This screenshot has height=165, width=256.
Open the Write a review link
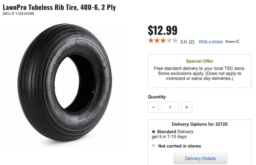click(x=211, y=41)
